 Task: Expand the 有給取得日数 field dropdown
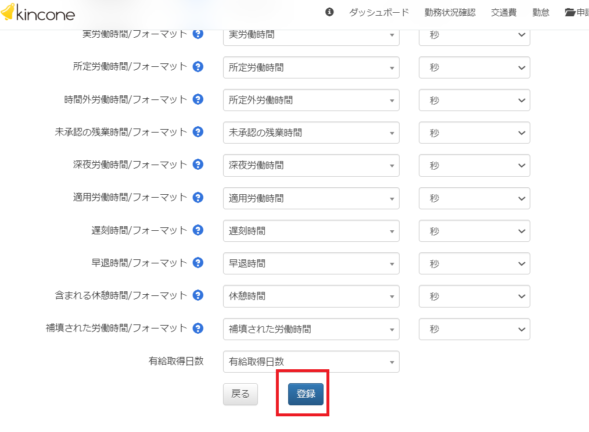[311, 362]
